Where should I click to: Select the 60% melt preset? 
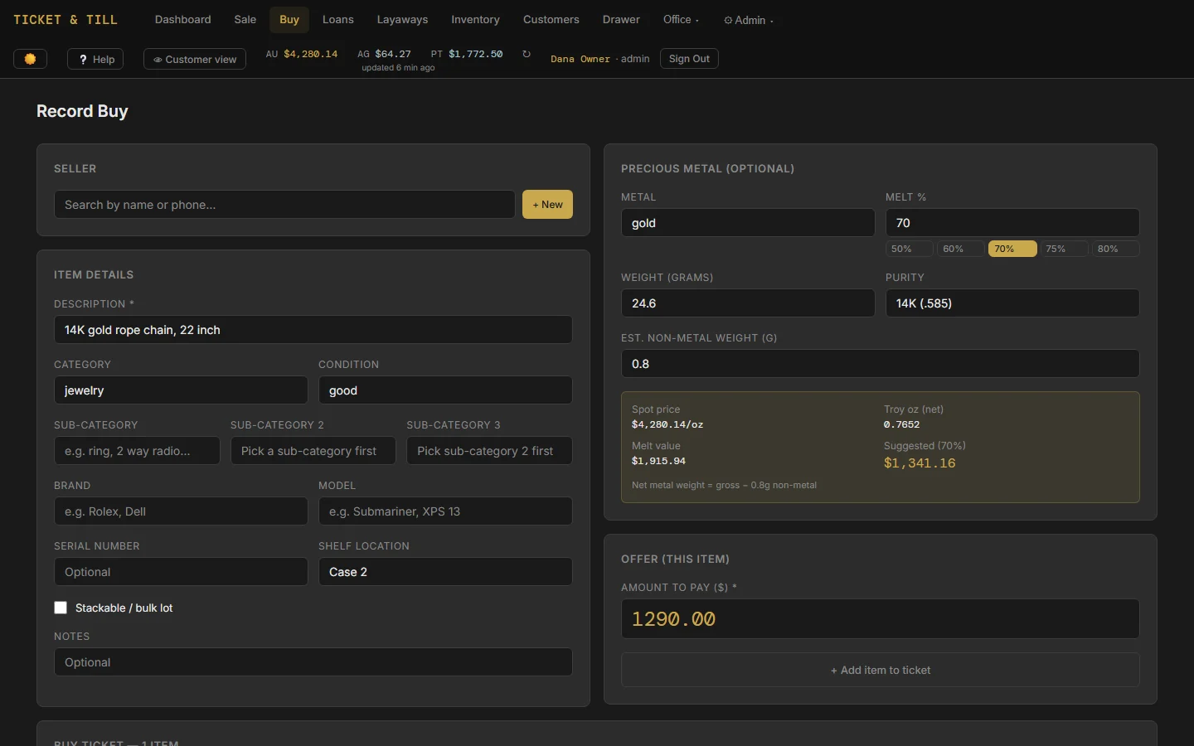pos(961,249)
